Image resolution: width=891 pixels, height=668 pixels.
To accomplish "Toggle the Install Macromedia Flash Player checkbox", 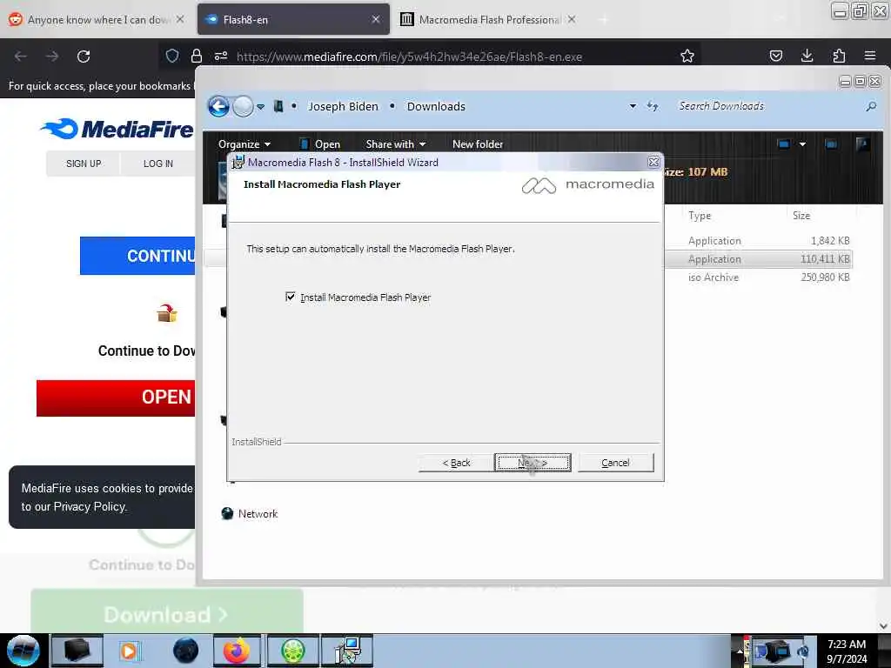I will [x=291, y=297].
